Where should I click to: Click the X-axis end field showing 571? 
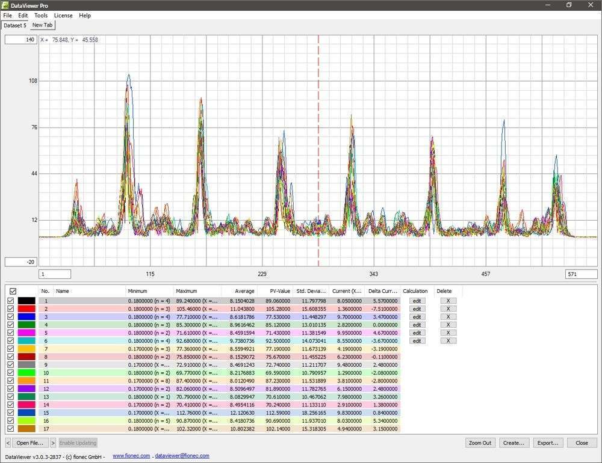point(582,274)
